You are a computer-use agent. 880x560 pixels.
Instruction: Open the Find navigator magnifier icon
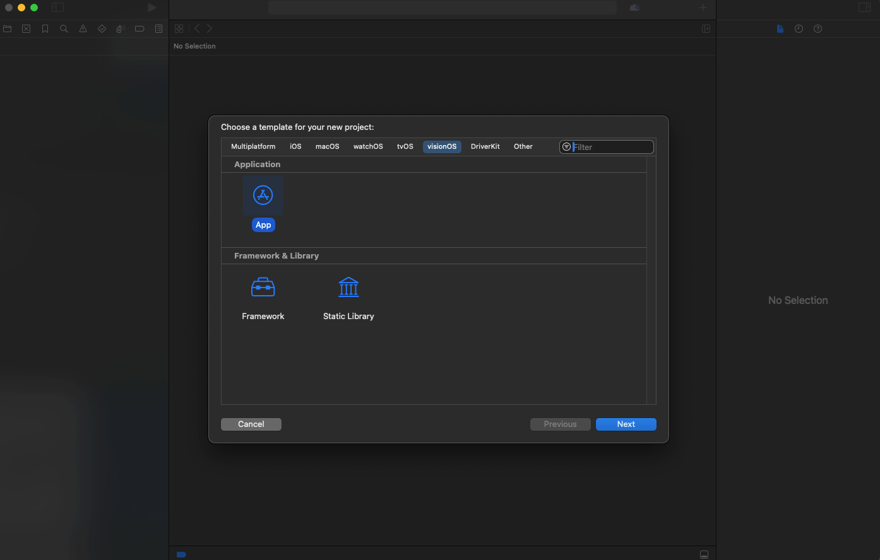[x=64, y=29]
